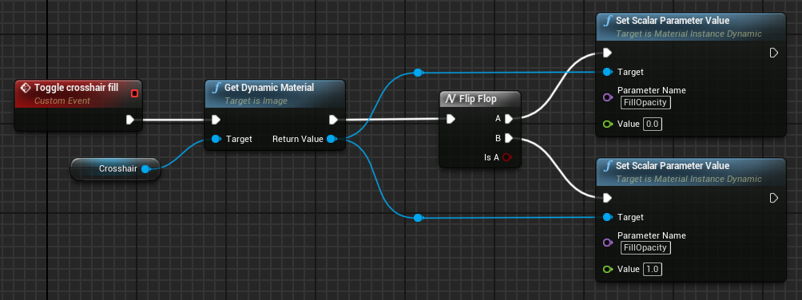Click the Custom Event subtitle text

tap(62, 101)
